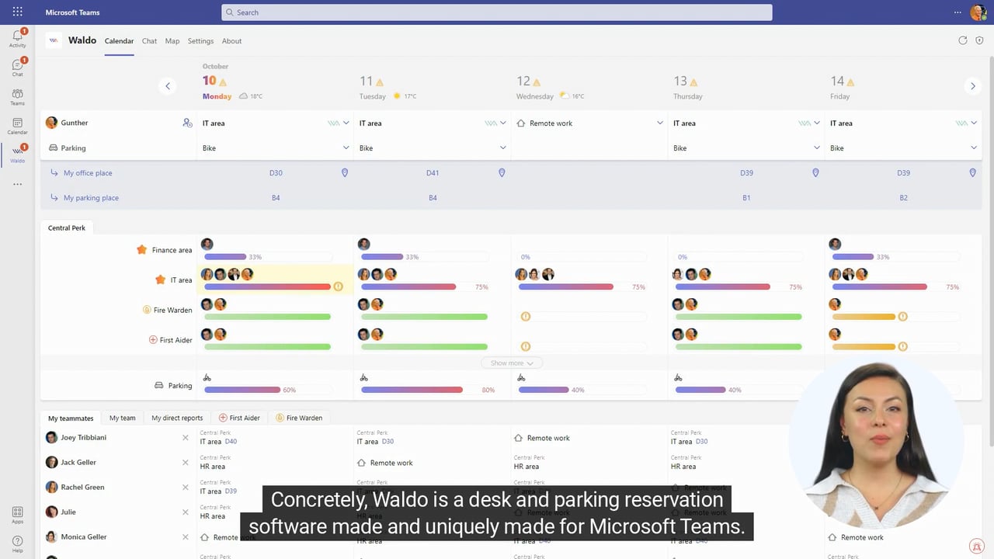Click the add-person icon beside Gunther
This screenshot has width=994, height=559.
click(187, 123)
